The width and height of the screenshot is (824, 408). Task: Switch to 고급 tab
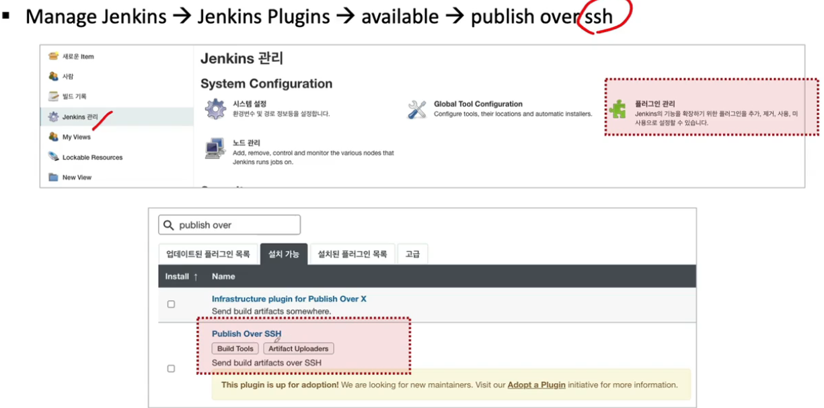[x=412, y=254]
